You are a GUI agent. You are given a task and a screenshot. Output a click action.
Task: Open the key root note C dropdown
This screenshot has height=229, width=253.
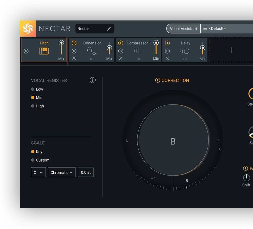38,172
